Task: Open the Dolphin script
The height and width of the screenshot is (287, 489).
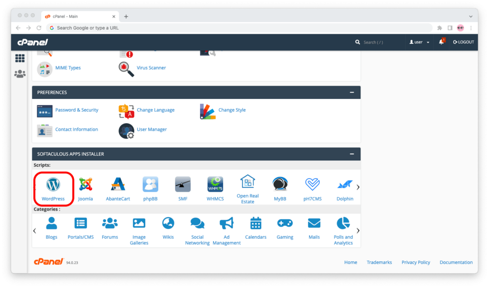Action: tap(345, 189)
